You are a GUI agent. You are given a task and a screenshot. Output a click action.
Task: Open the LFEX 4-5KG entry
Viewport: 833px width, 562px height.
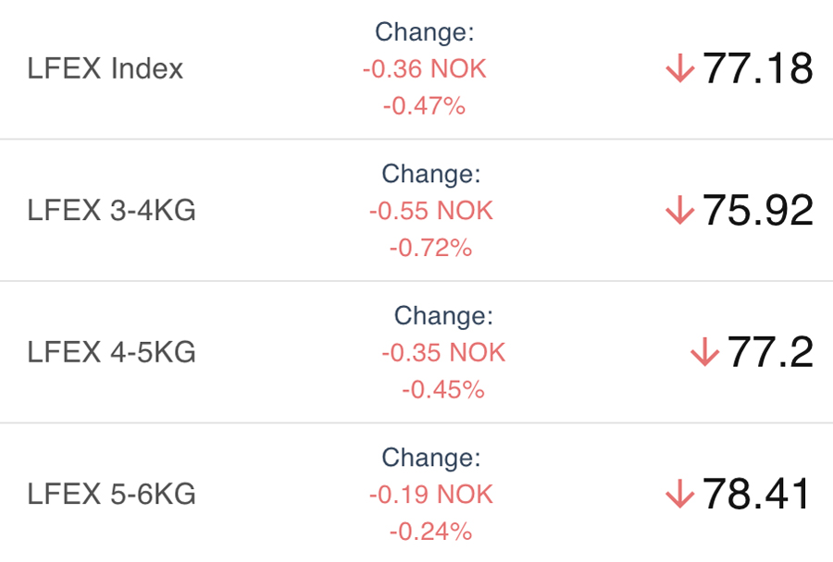coord(111,352)
